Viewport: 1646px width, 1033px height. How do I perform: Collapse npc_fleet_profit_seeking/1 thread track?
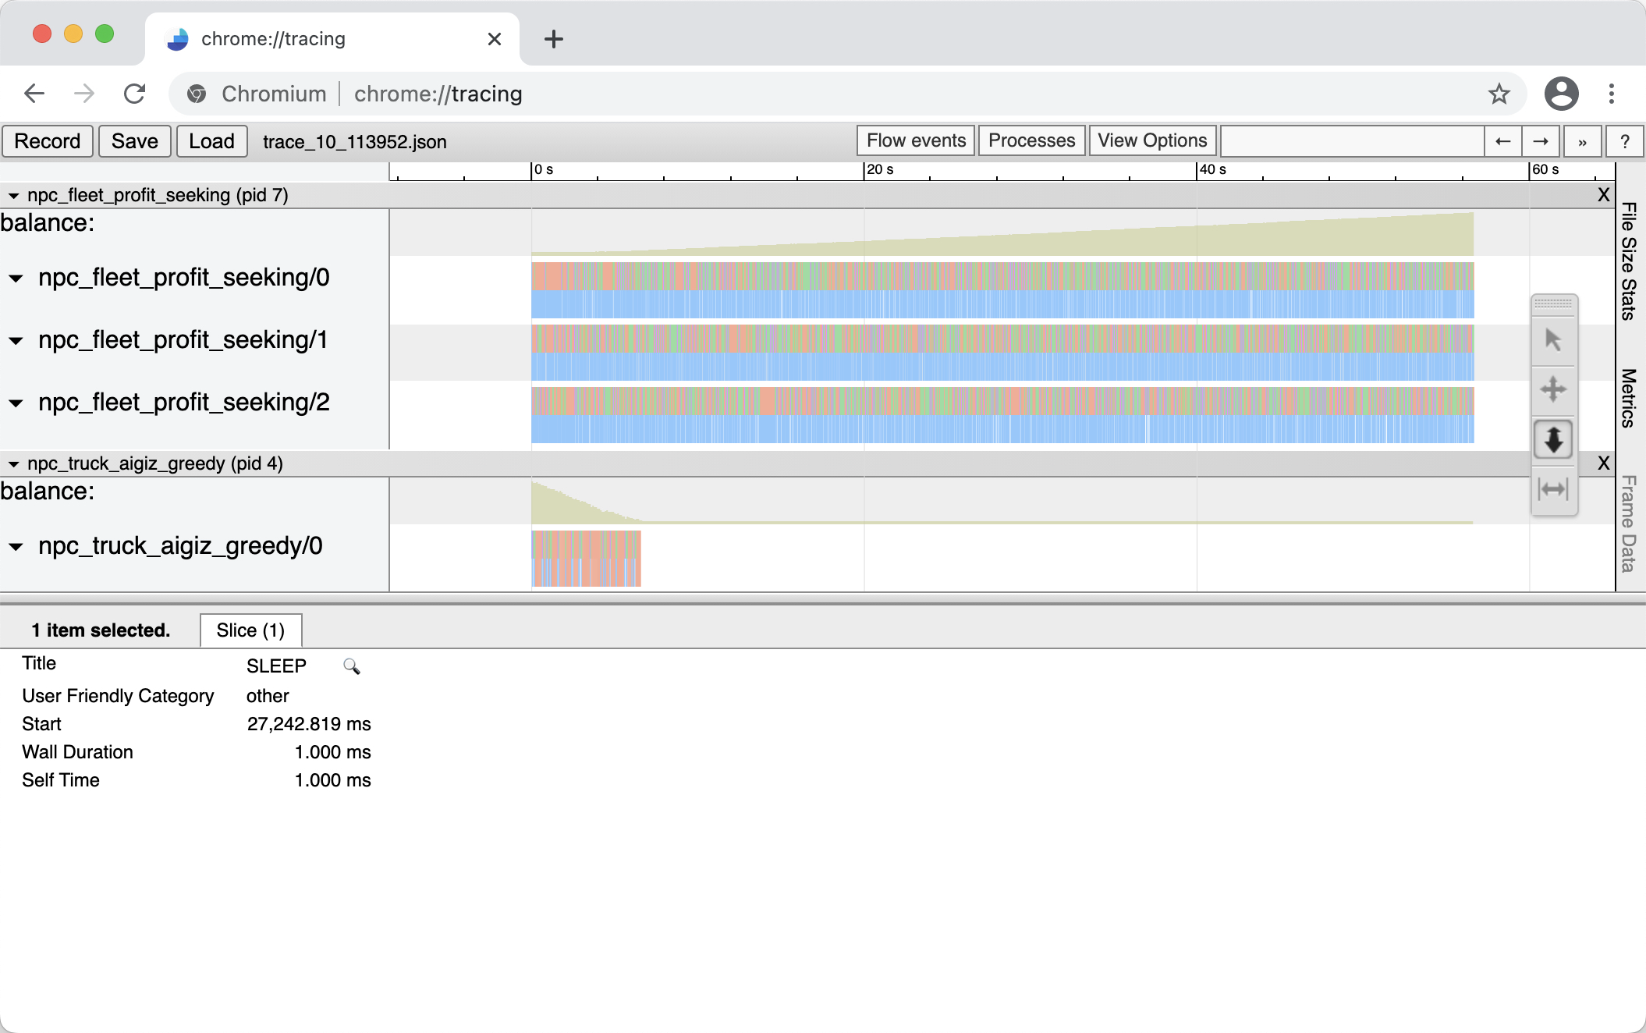tap(16, 341)
